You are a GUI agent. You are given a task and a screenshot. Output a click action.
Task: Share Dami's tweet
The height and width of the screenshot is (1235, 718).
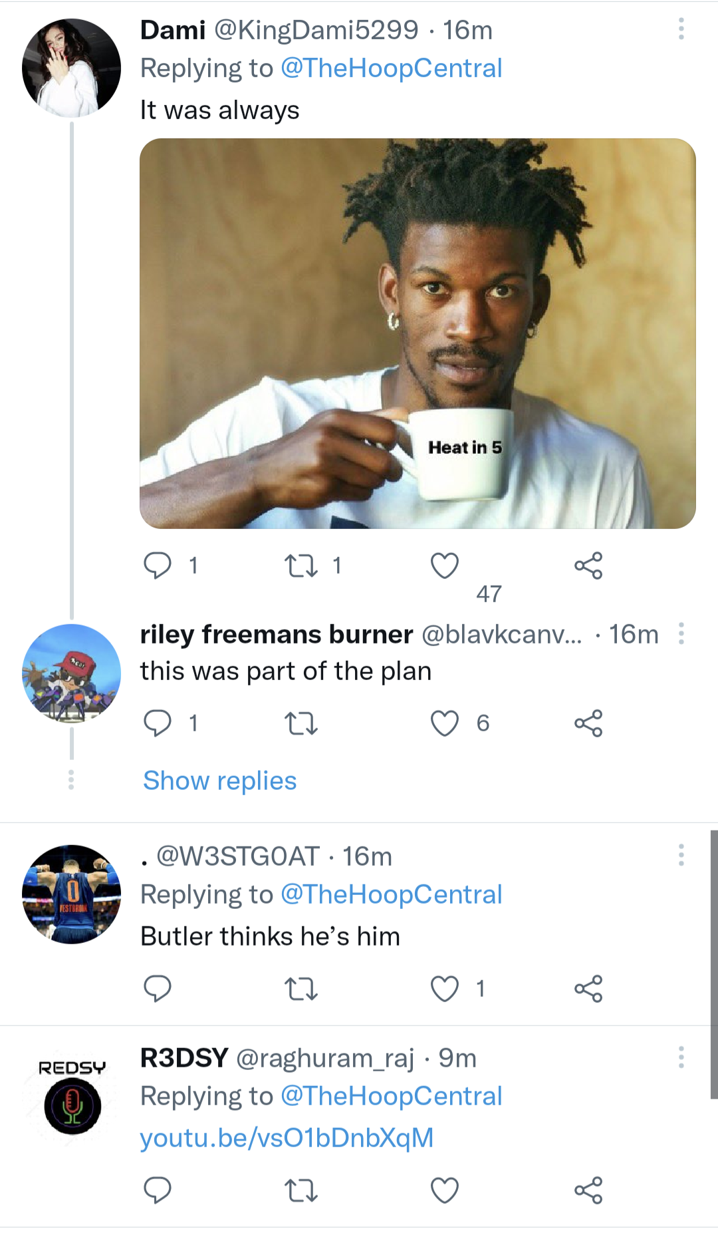pos(588,566)
